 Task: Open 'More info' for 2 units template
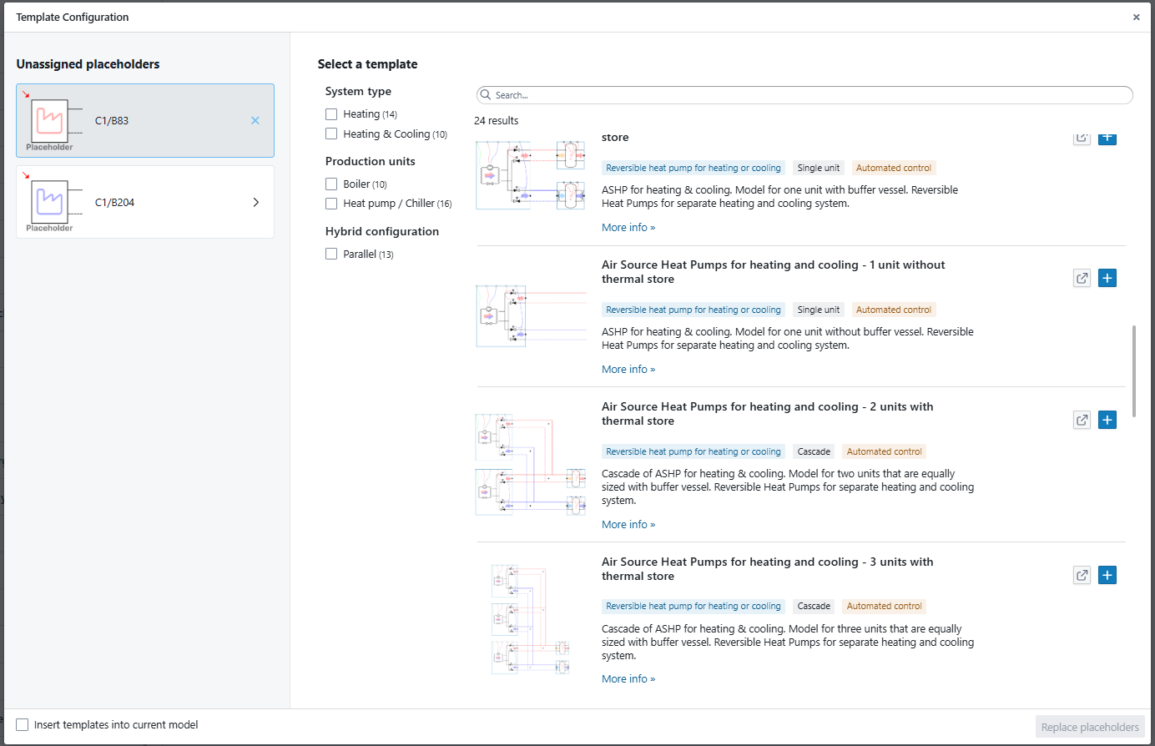pyautogui.click(x=628, y=525)
